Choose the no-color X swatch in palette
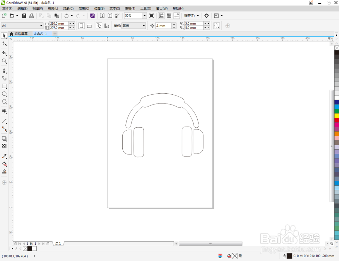Screen dimensions: 339x261 (337, 48)
